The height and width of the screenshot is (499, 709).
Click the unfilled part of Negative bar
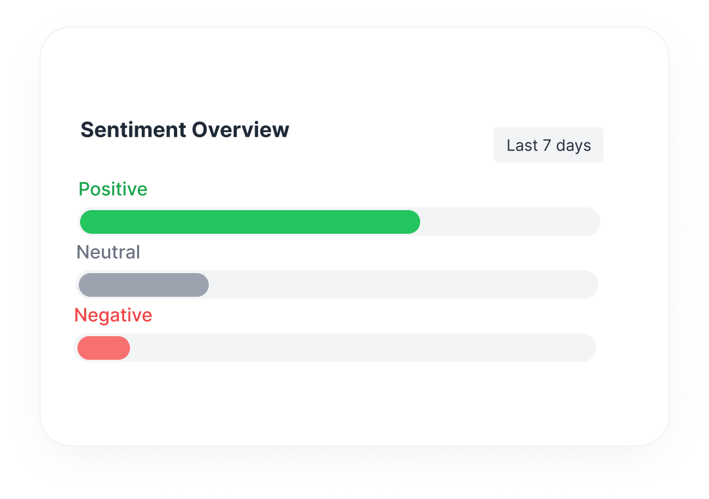click(361, 348)
